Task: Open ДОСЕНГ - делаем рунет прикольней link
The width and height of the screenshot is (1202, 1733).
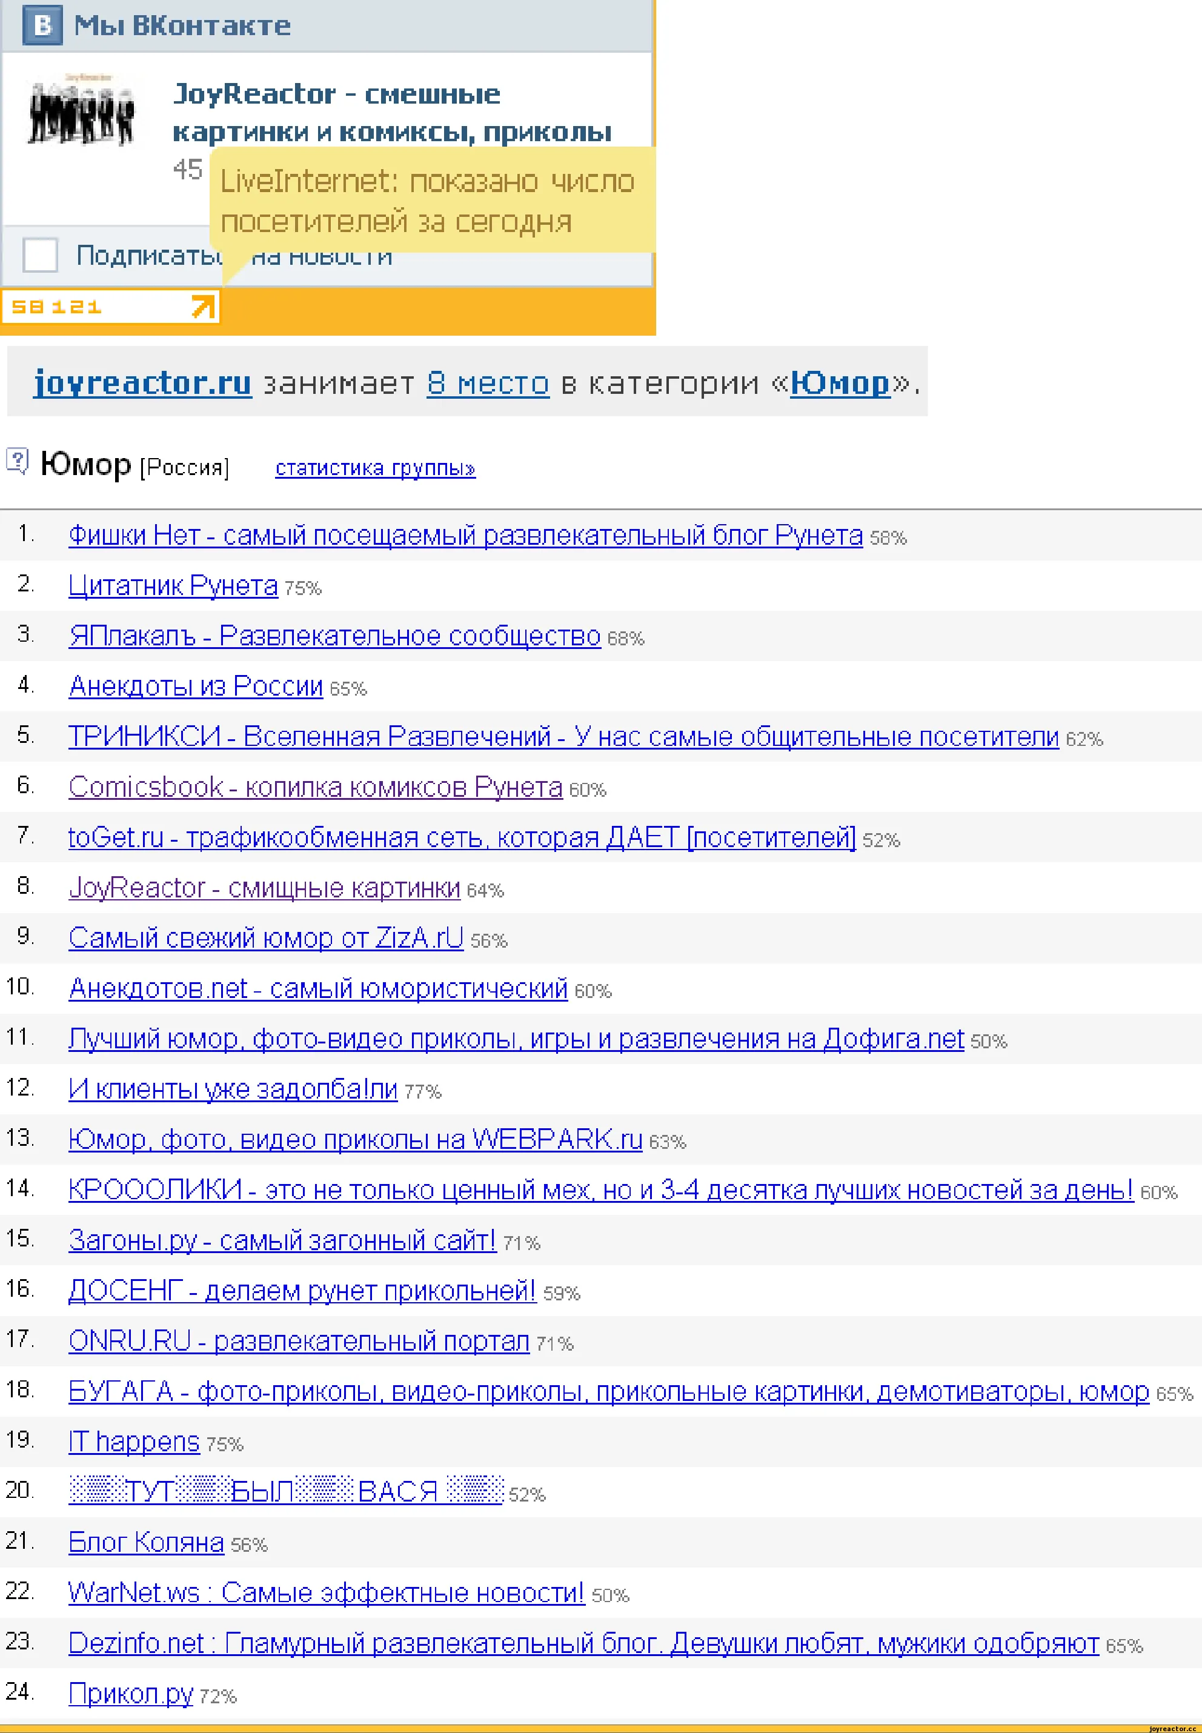Action: point(302,1291)
